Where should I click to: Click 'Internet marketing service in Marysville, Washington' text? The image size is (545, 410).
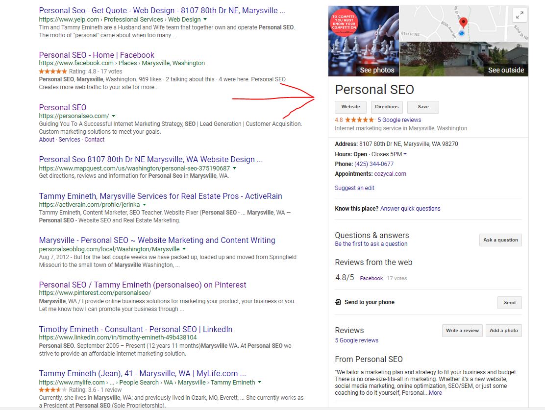pyautogui.click(x=401, y=128)
